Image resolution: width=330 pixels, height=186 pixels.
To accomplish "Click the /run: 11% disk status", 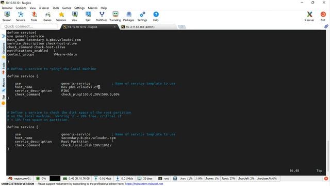I will tap(186, 178).
